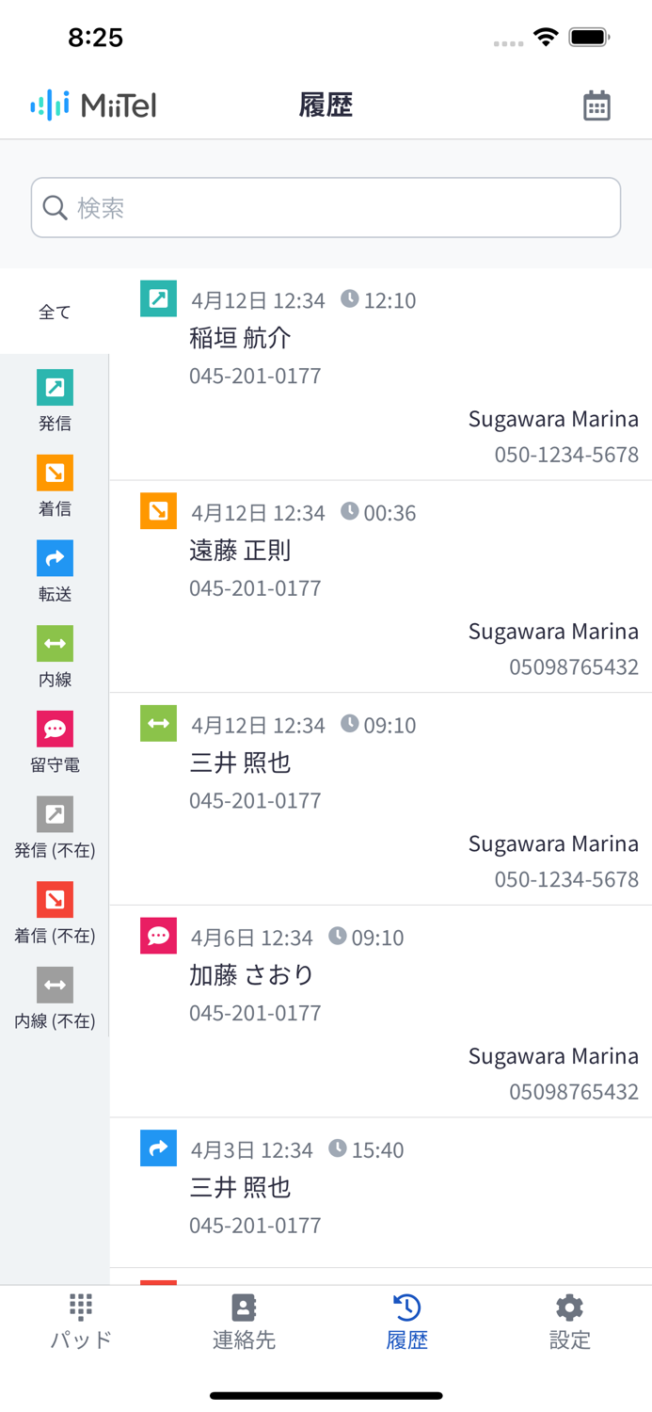Viewport: 652px width, 1412px height.
Task: Open April 12 call with 三井 照也
Action: [x=380, y=799]
